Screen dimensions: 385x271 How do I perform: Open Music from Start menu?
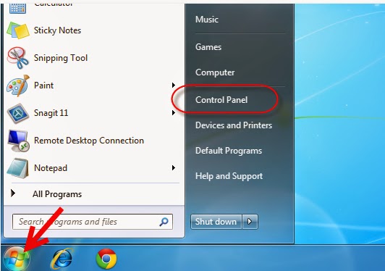[x=207, y=20]
